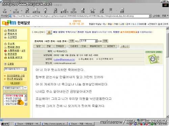Click the 답장 reply button
Image resolution: width=169 pixels, height=126 pixels.
click(39, 46)
